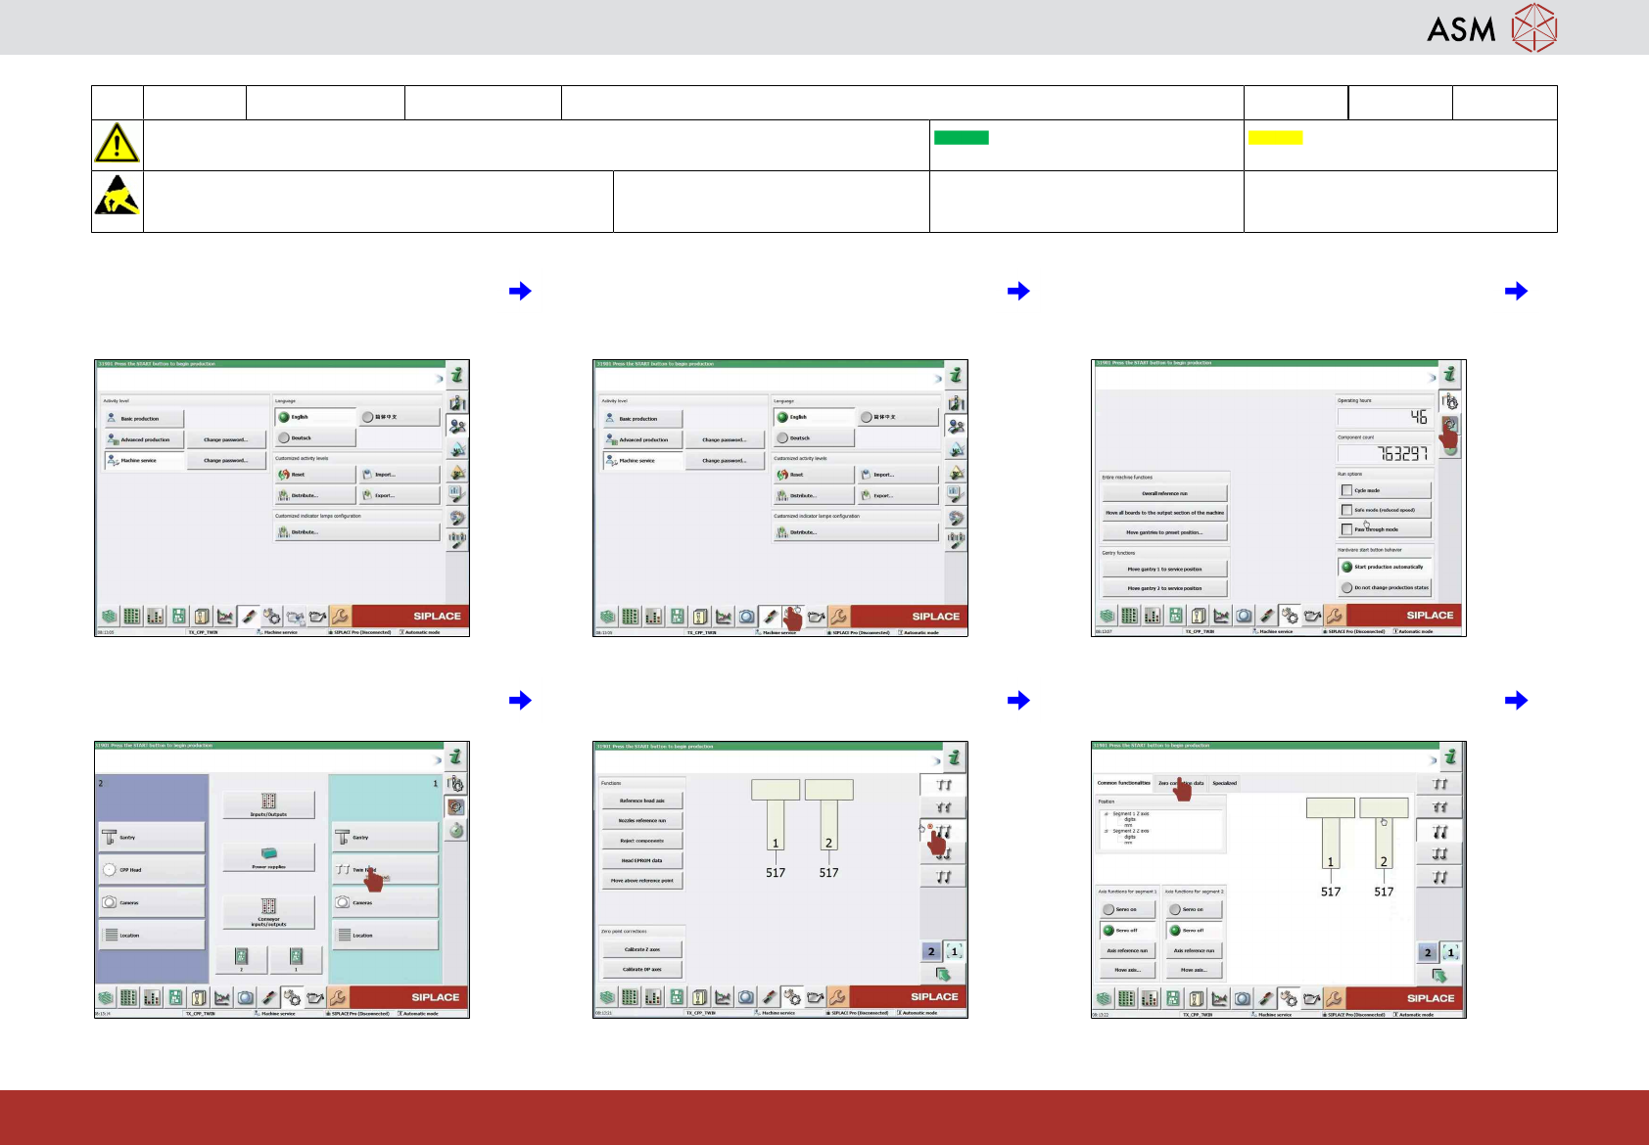Open the line graph icon in the Operating hours screen

point(1221,616)
